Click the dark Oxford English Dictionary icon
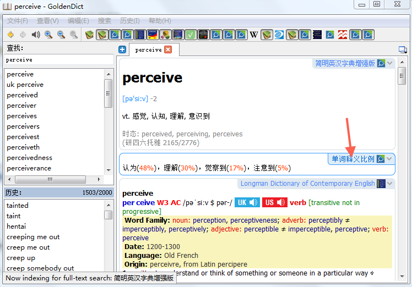This screenshot has height=287, width=412. [x=317, y=35]
